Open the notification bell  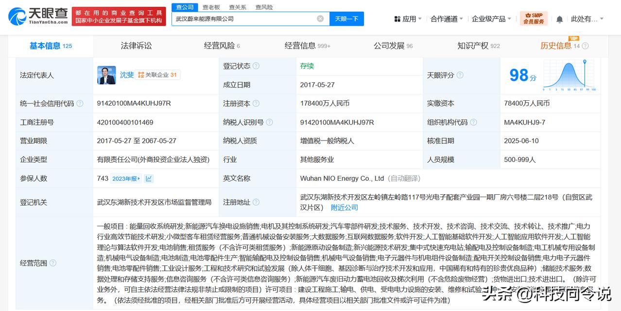(559, 19)
